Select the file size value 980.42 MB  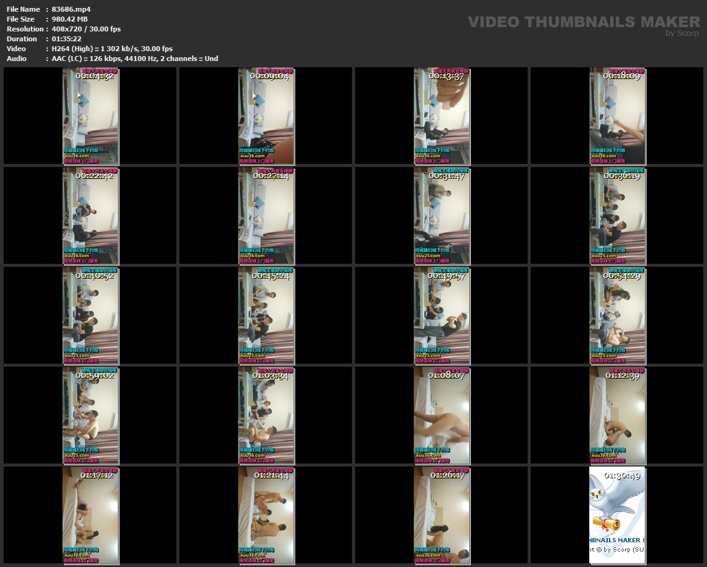70,19
